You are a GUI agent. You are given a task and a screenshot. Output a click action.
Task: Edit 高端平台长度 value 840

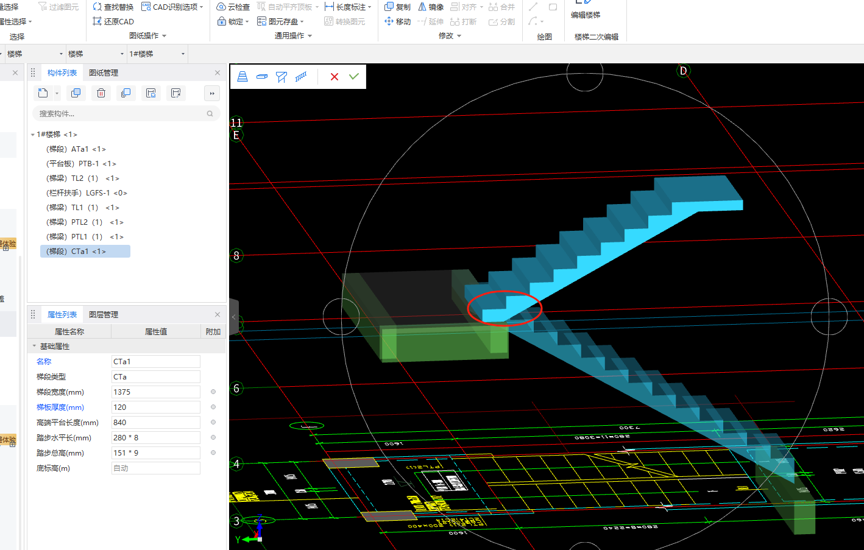coord(156,423)
